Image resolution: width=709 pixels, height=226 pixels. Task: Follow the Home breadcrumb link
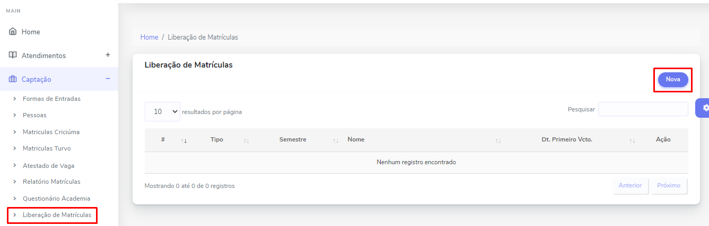(x=149, y=37)
